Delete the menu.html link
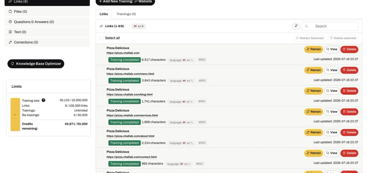Image resolution: width=367 pixels, height=173 pixels. (349, 70)
